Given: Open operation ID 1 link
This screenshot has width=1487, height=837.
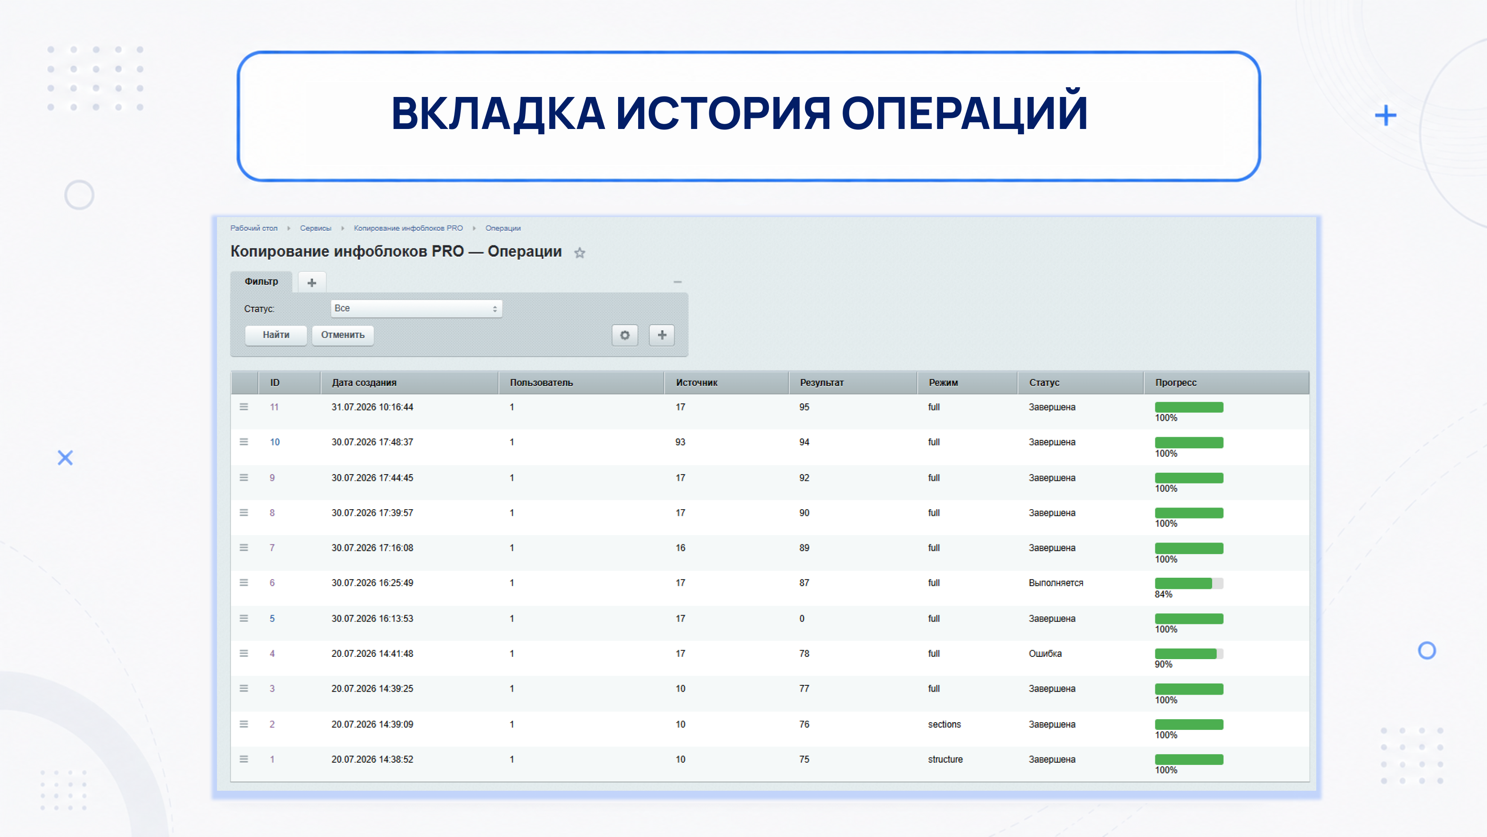Looking at the screenshot, I should 272,760.
